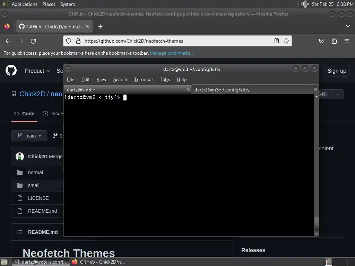Open the terminal View menu
Viewport: 355px width, 266px height.
[102, 79]
